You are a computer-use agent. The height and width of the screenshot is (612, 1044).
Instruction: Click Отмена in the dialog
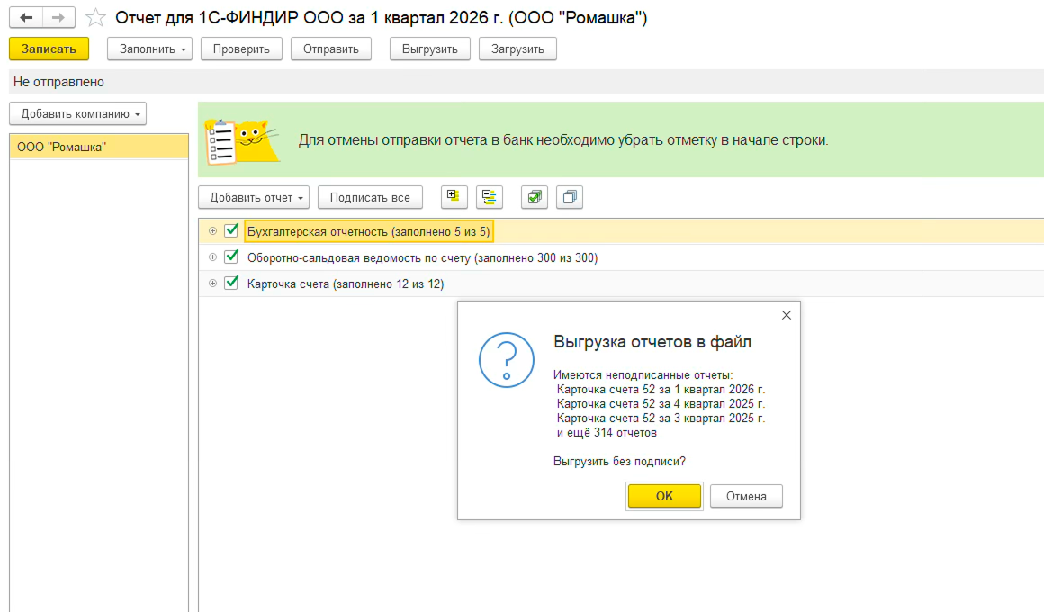[746, 496]
